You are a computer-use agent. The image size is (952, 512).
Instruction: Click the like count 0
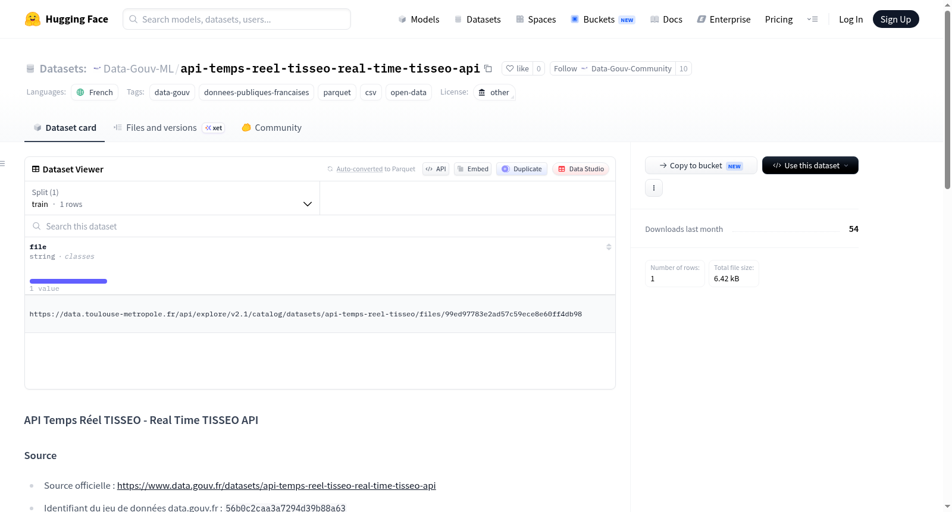point(538,68)
